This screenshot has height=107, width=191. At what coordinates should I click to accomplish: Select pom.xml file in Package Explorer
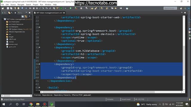click(x=12, y=47)
